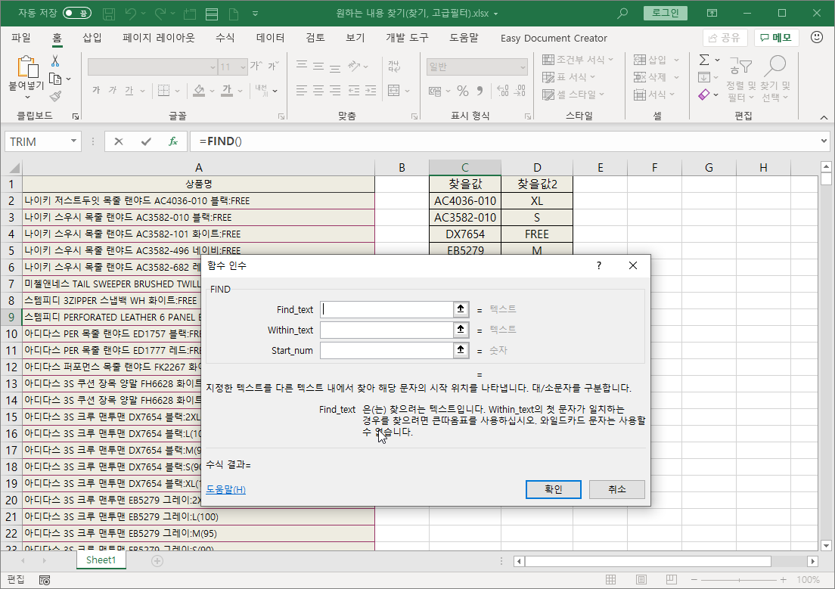Click the 확인 button in the dialog

(x=554, y=489)
